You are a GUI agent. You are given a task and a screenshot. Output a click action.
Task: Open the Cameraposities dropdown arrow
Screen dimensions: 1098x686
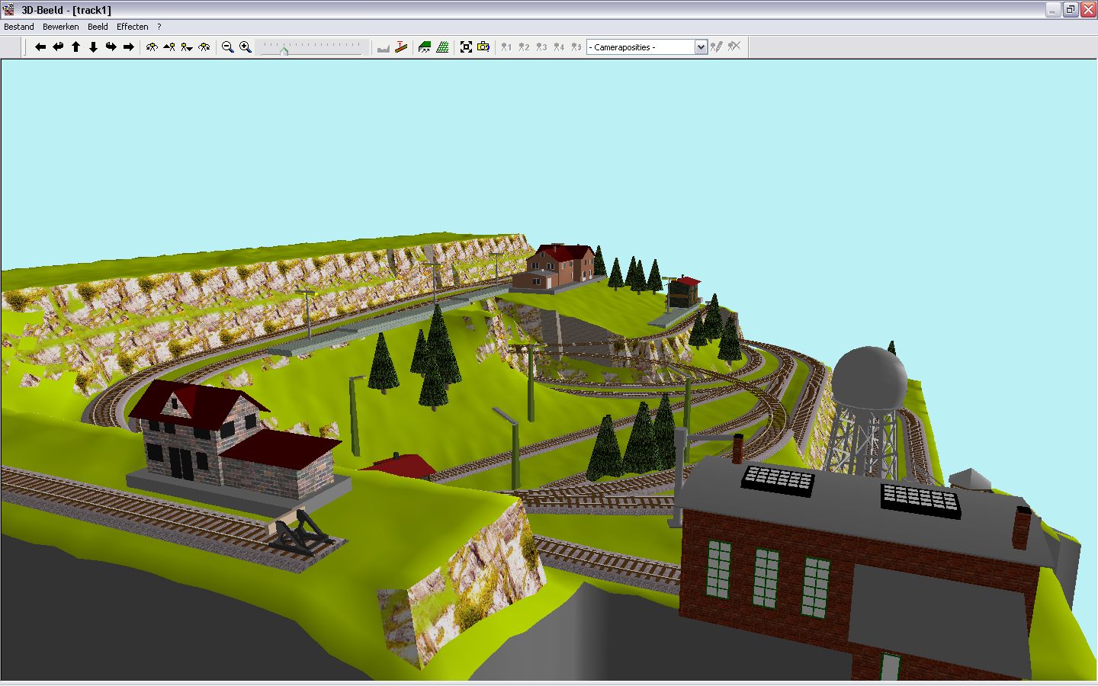point(701,47)
